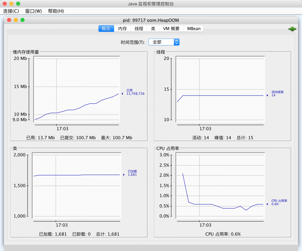Image resolution: width=302 pixels, height=251 pixels.
Task: Click the 已用 13,708,736 legend label
Action: [x=136, y=92]
